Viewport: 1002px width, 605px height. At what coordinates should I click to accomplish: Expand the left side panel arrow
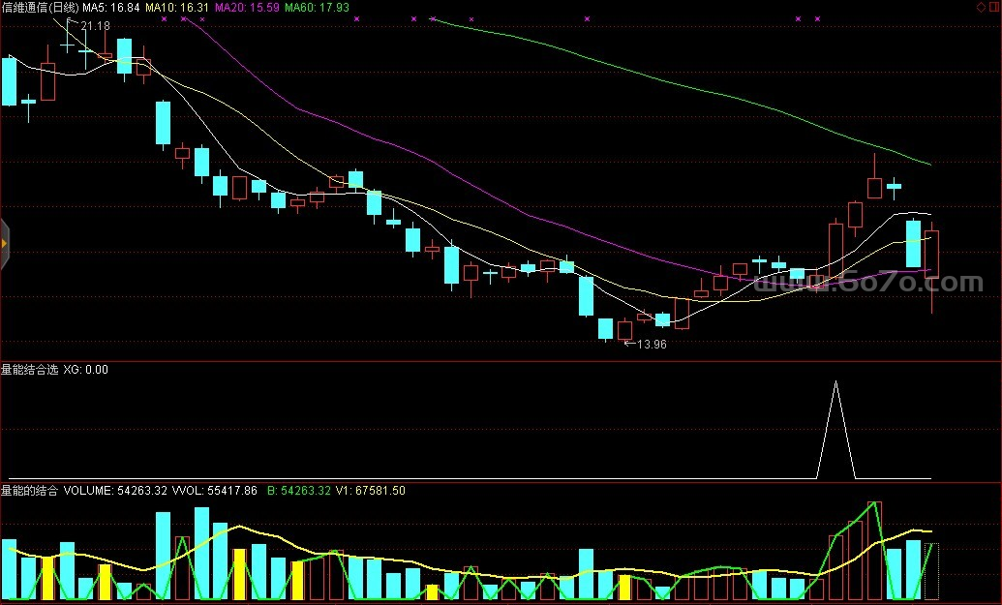pos(4,243)
